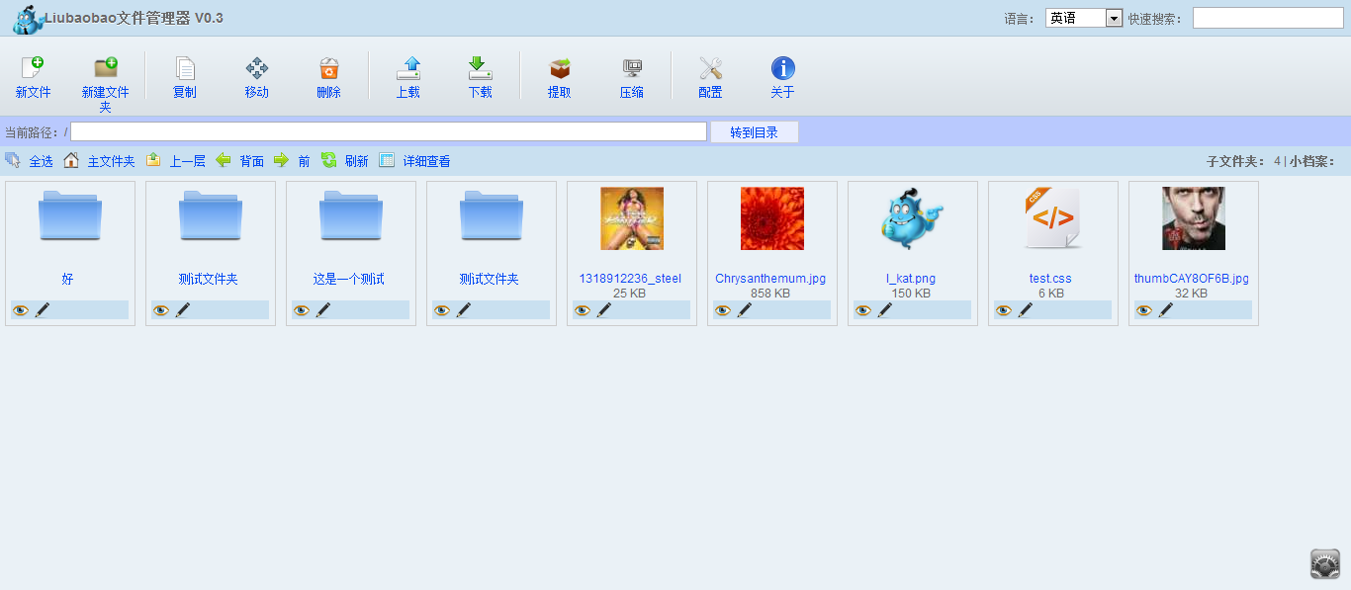Edit 1318912236_steel with pencil icon
This screenshot has height=590, width=1351.
pos(604,310)
